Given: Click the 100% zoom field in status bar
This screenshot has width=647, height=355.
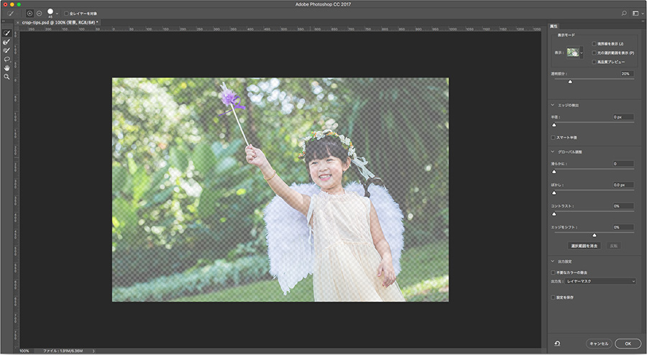Looking at the screenshot, I should (24, 351).
